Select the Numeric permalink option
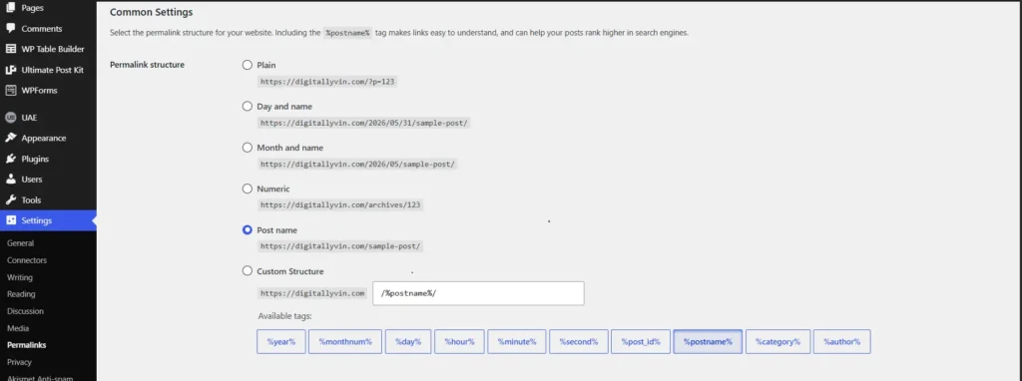The image size is (1022, 381). pyautogui.click(x=248, y=189)
